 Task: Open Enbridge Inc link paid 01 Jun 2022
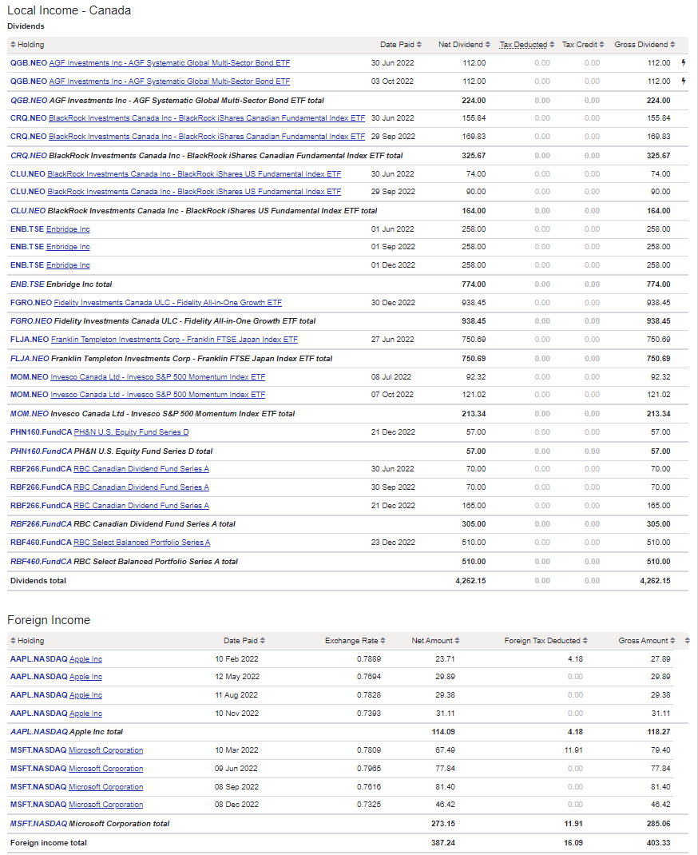coord(68,229)
